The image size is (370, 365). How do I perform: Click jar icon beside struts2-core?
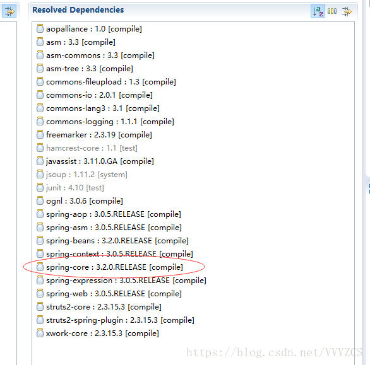pyautogui.click(x=40, y=306)
